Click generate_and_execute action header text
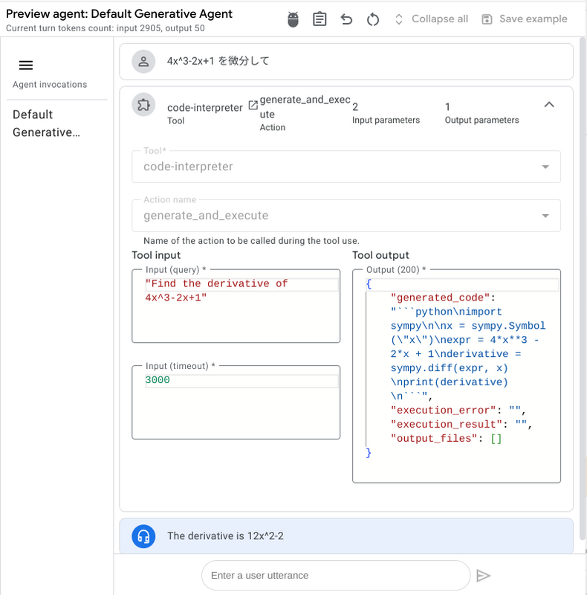 (x=305, y=106)
